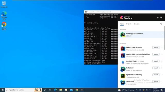Open weather widget showing Partly sunny
The height and width of the screenshot is (92, 165).
pyautogui.click(x=126, y=90)
